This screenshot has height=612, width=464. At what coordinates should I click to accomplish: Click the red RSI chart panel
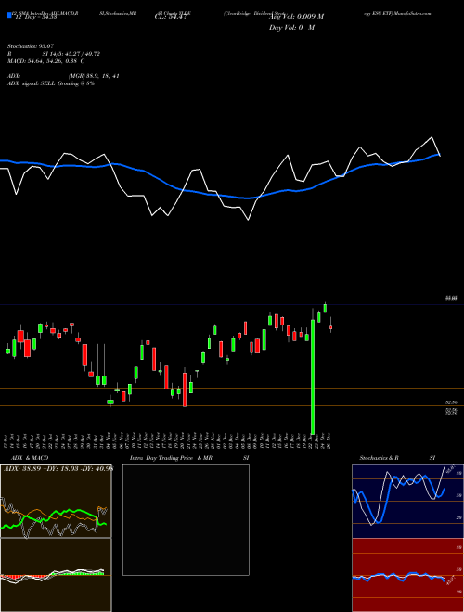click(407, 575)
